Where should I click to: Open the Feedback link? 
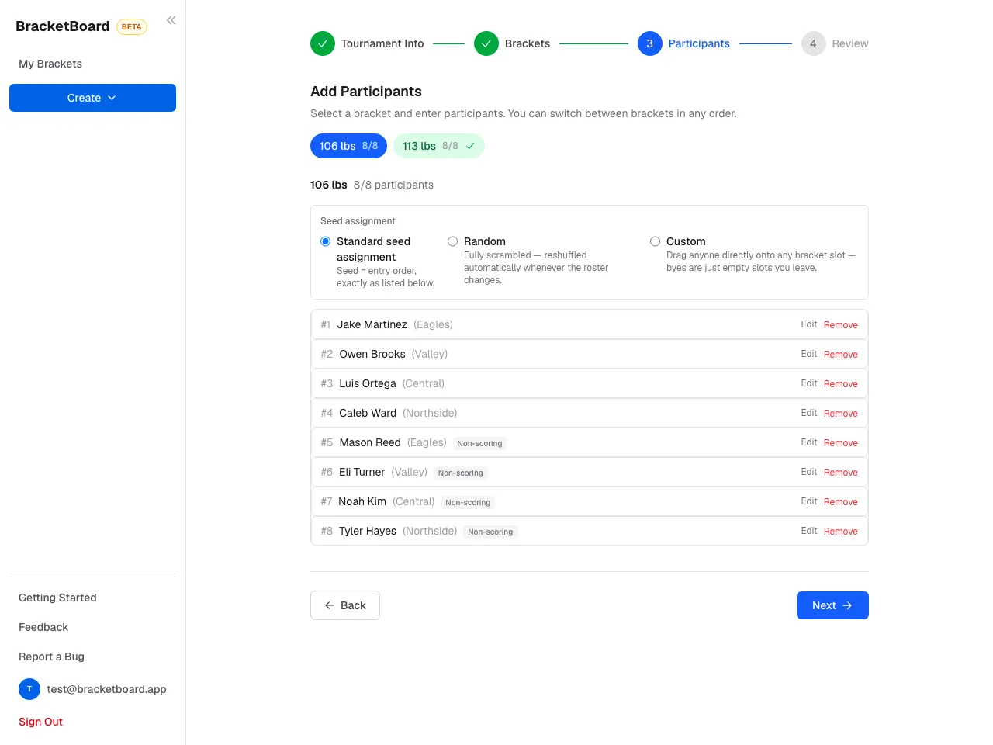point(43,627)
